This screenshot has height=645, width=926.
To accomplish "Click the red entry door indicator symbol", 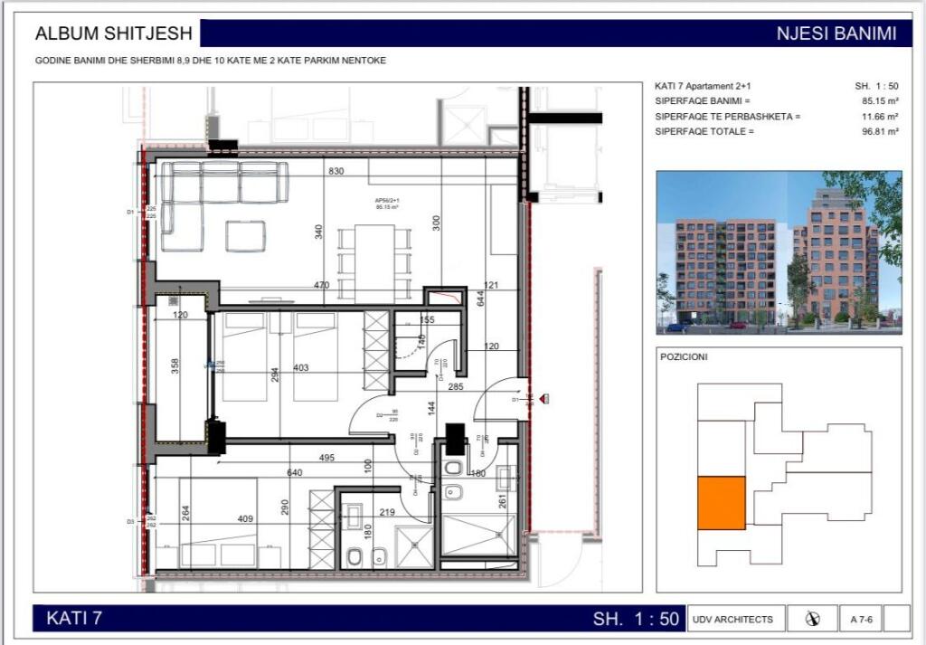I will click(x=543, y=398).
